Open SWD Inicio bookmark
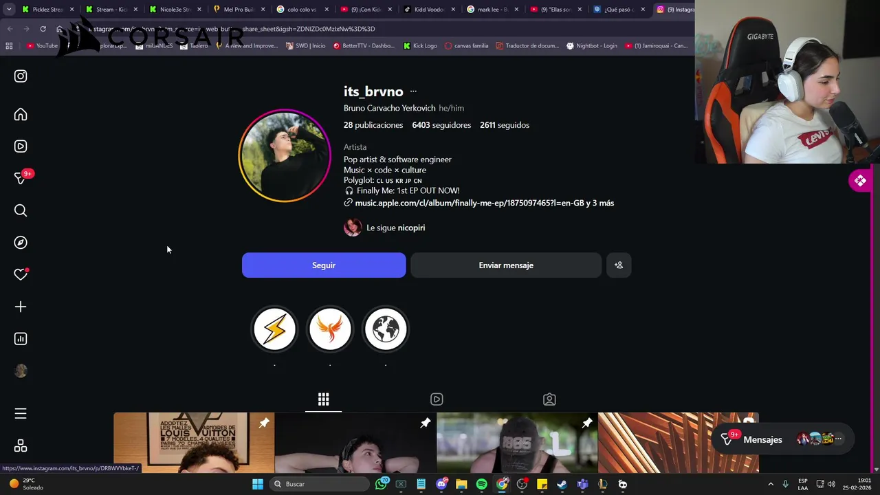 pos(306,46)
